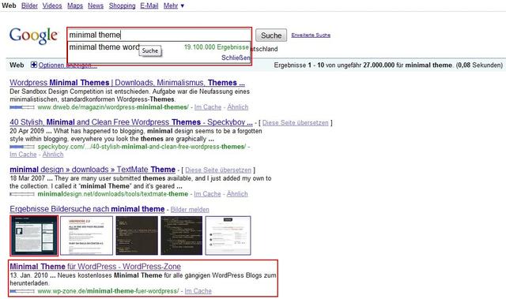This screenshot has height=299, width=506.
Task: Focus the search input field
Action: [159, 35]
